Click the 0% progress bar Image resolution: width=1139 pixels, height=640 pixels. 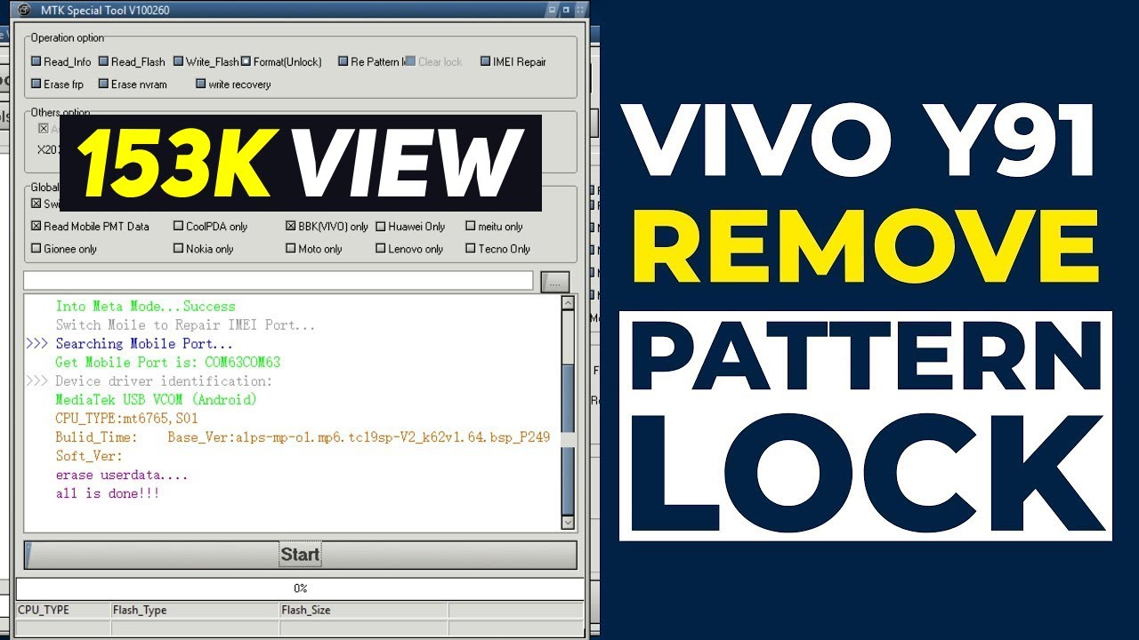[x=300, y=588]
